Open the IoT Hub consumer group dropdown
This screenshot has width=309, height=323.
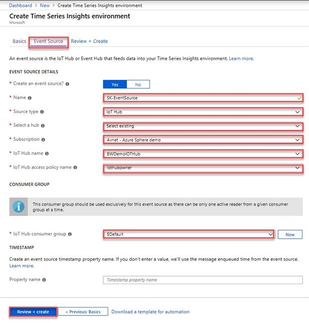189,234
